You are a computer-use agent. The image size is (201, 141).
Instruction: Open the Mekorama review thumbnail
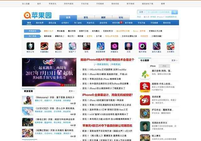click(27, 100)
